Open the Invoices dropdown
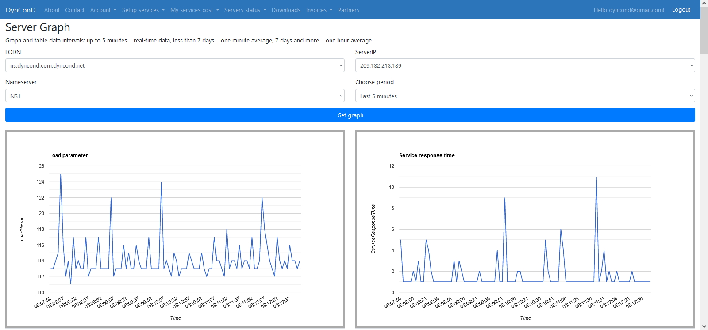The width and height of the screenshot is (708, 330). 319,10
